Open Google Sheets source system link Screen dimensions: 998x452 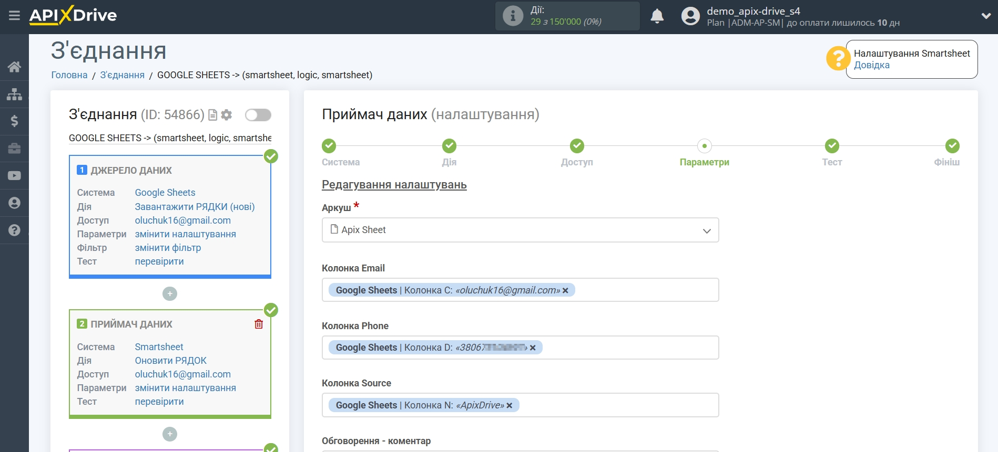[165, 193]
